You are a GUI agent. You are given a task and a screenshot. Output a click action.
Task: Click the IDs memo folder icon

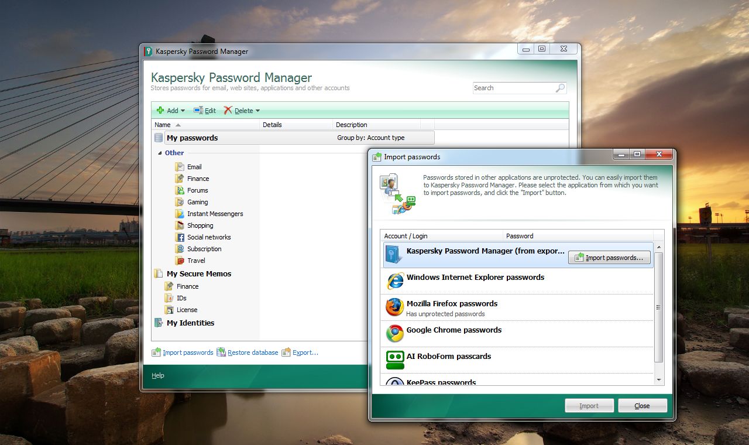(169, 298)
